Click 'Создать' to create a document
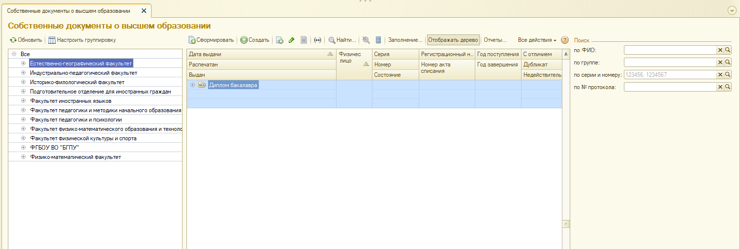740x249 pixels. 254,40
